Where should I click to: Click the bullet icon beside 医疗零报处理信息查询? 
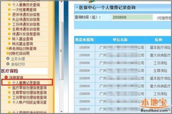9,88
